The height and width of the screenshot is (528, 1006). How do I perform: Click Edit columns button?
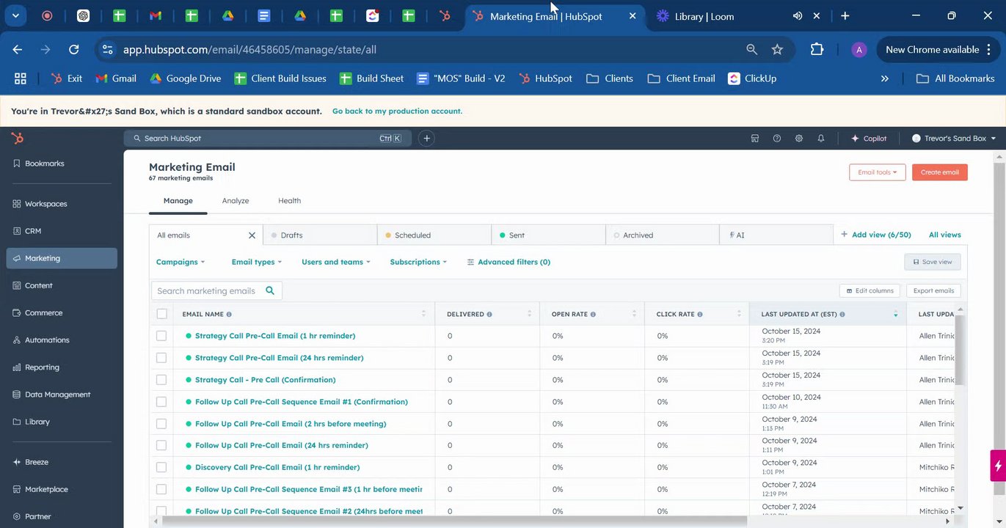pos(870,290)
